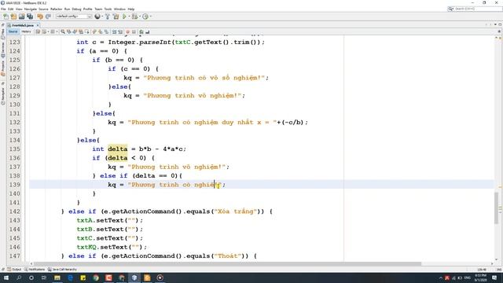503x283 pixels.
Task: Open the default config combo box
Action: [x=74, y=17]
